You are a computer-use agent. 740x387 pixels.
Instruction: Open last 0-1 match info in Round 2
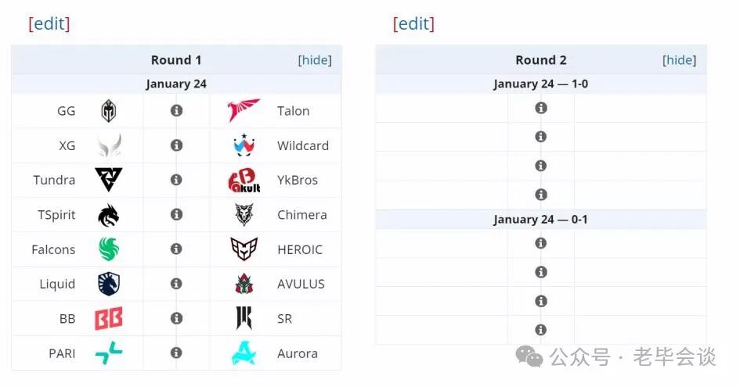541,330
